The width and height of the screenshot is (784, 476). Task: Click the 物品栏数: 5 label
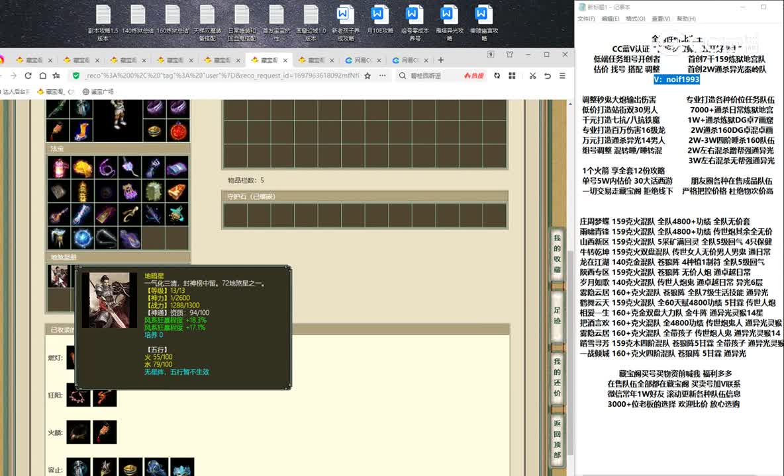[x=246, y=180]
